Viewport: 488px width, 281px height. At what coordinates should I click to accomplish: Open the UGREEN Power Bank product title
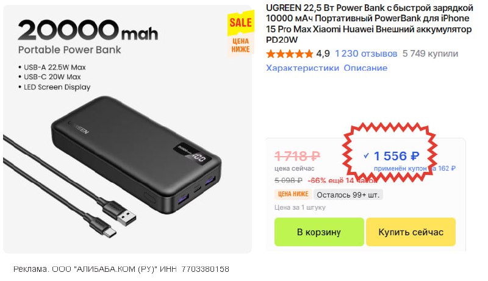(x=369, y=23)
